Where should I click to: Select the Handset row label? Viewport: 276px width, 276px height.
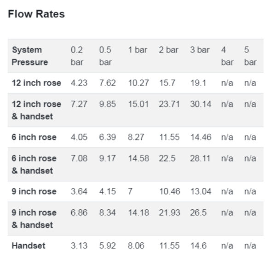click(x=29, y=246)
